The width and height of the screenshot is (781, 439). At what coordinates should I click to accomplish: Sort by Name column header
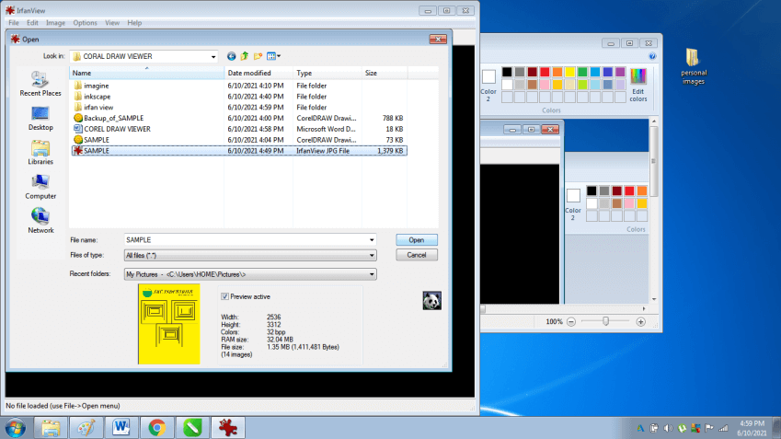tap(146, 73)
